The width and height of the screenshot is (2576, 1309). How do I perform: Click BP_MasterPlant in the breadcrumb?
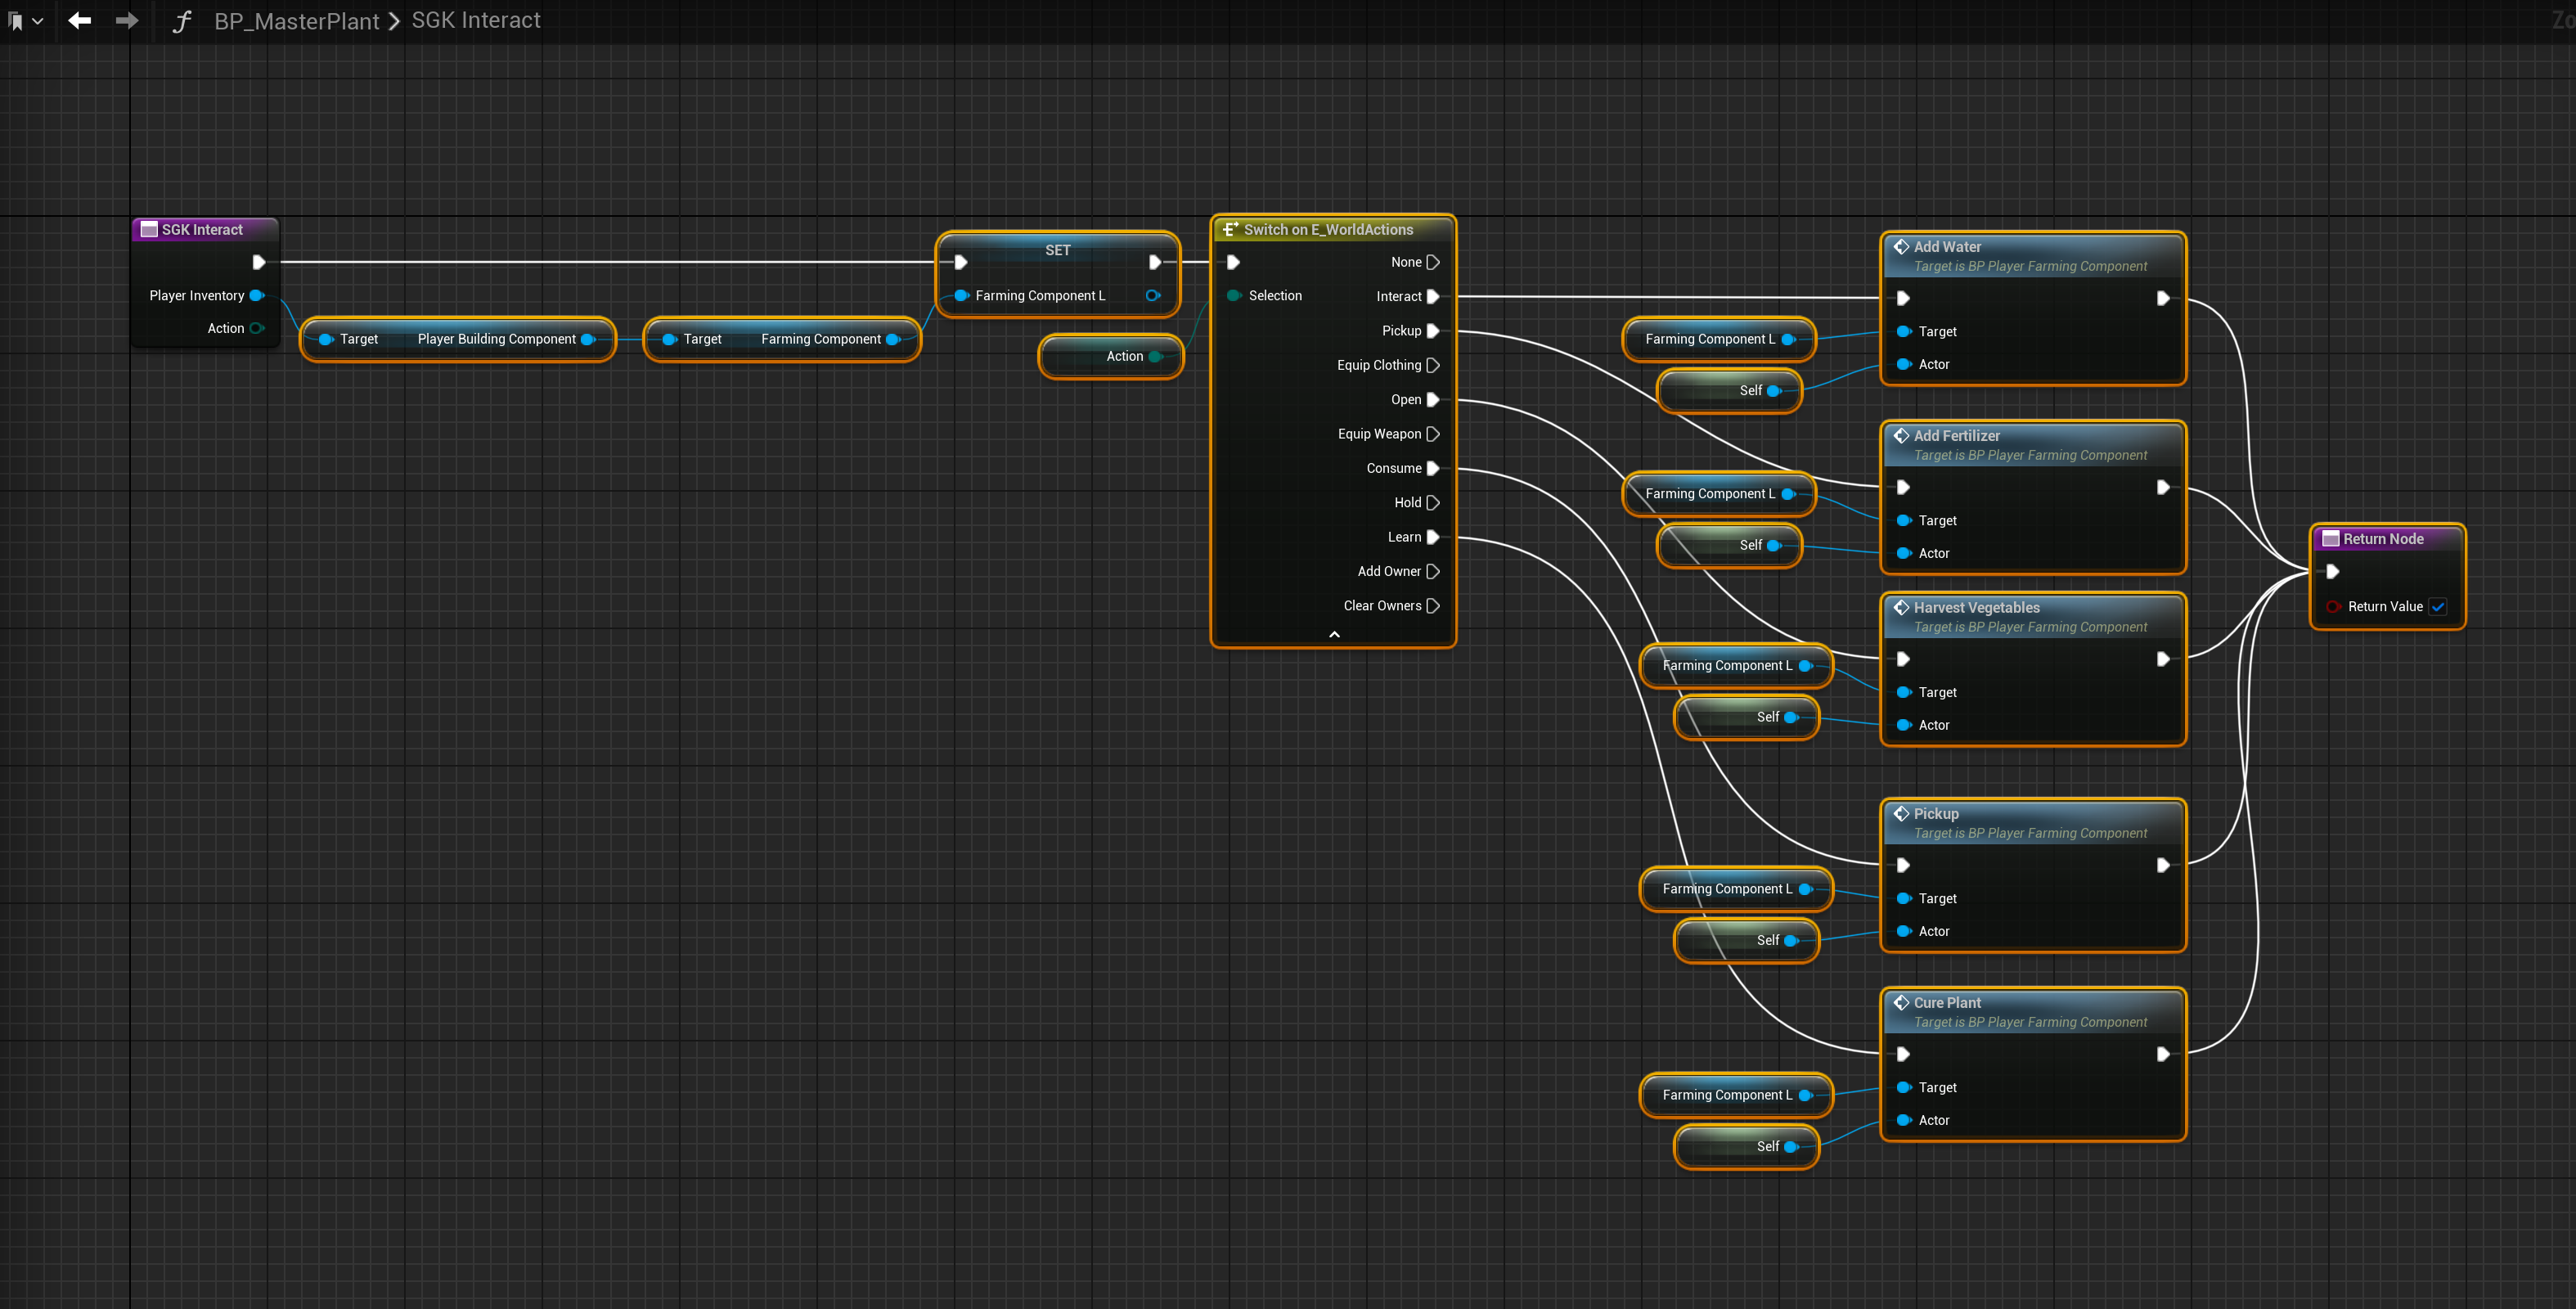click(296, 21)
